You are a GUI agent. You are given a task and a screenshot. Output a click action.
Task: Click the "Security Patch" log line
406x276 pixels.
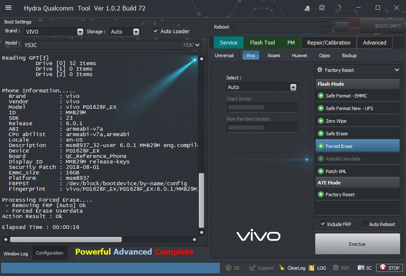[x=54, y=167]
